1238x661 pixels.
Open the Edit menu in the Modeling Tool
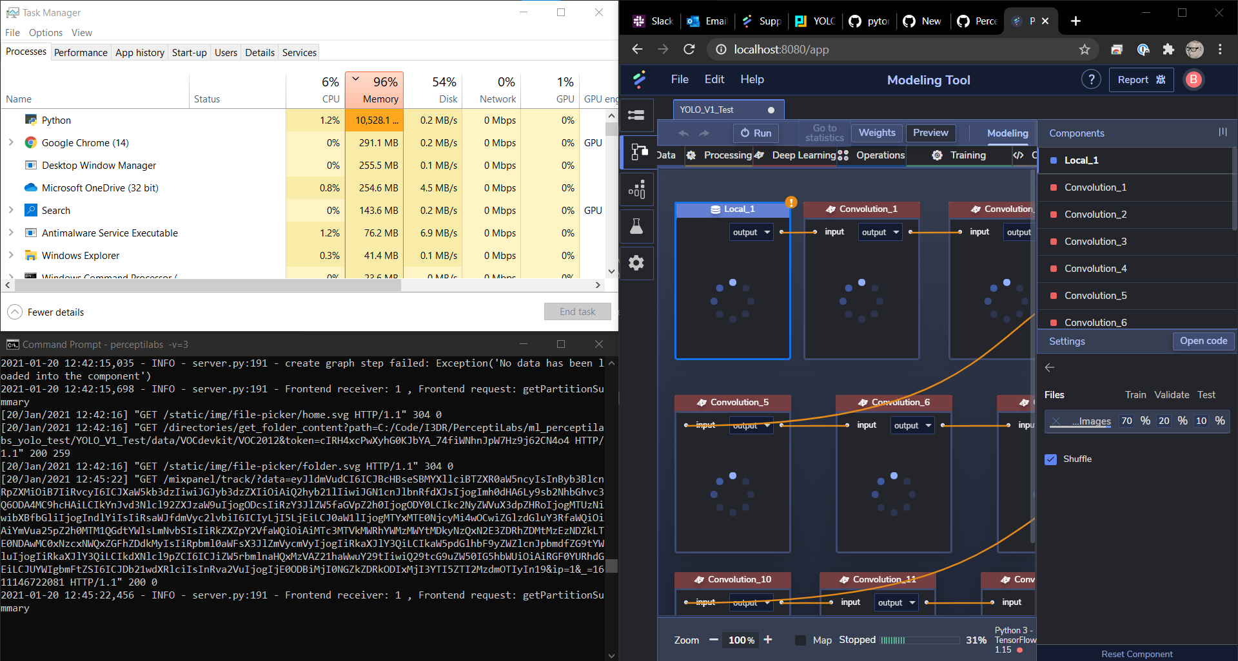click(714, 79)
